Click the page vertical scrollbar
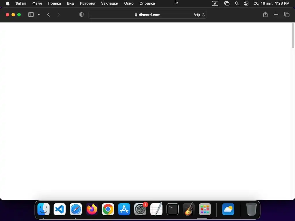 293,36
